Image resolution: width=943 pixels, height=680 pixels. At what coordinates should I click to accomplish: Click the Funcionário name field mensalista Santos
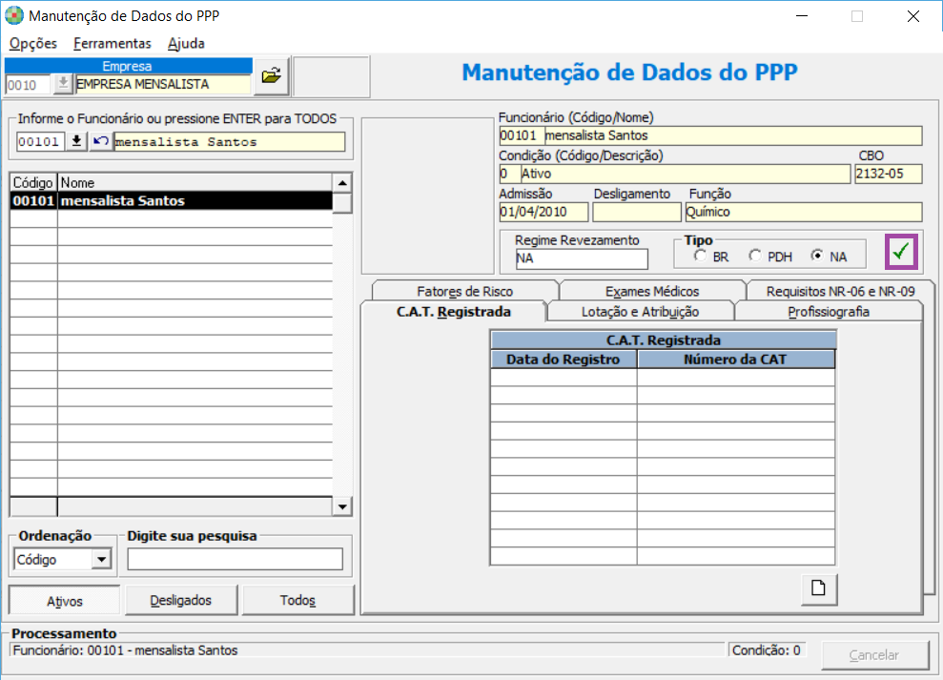click(x=732, y=135)
